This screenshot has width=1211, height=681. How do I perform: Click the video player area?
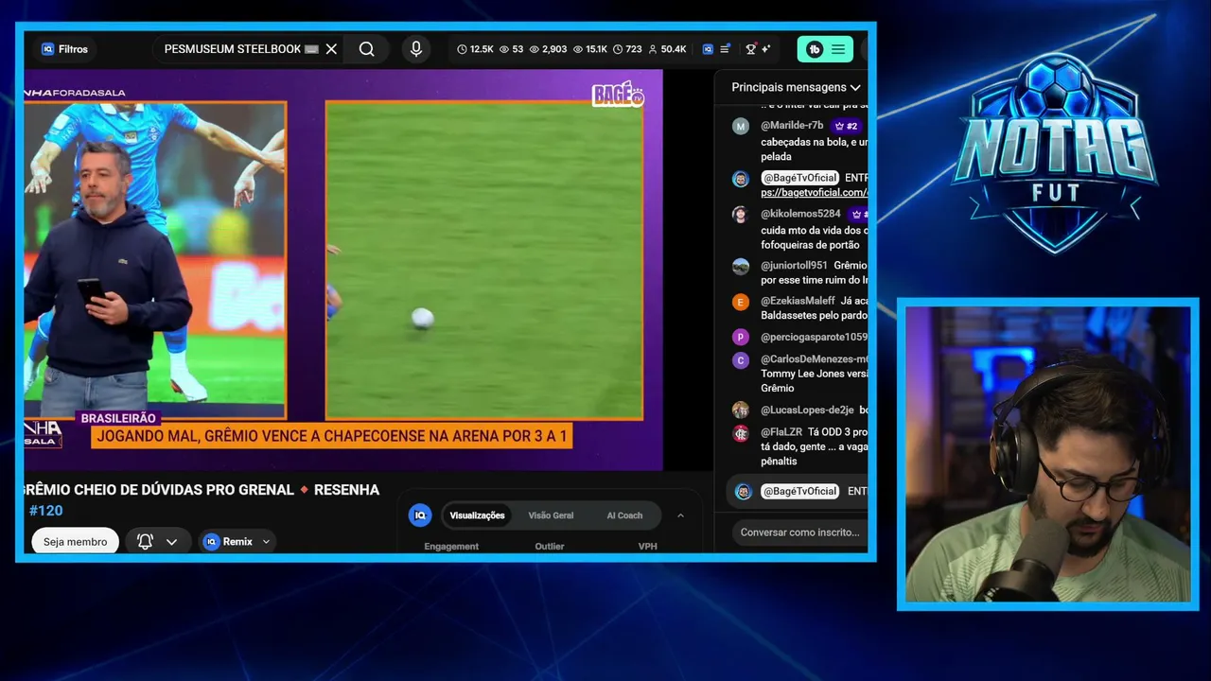(x=342, y=270)
